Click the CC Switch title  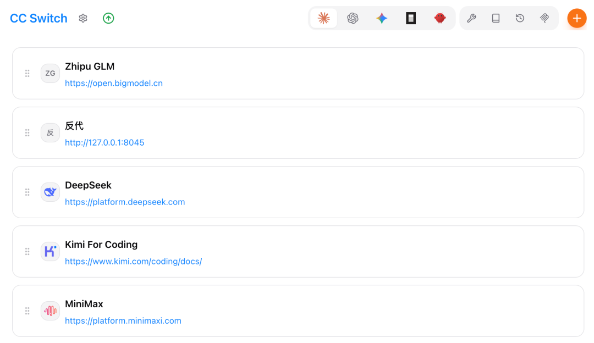[x=38, y=18]
